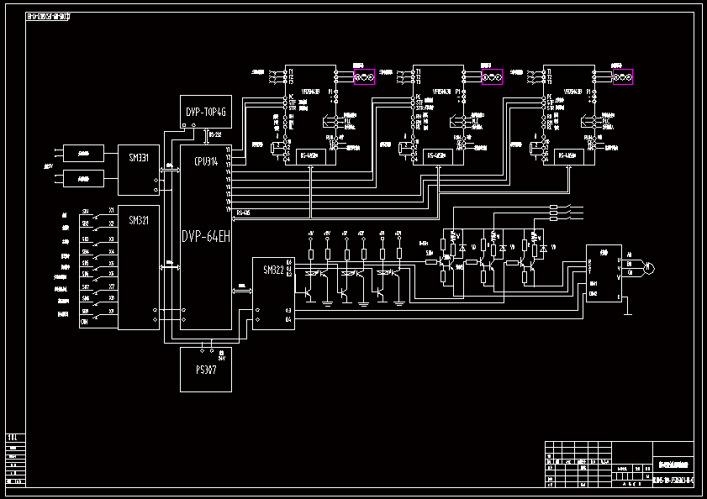This screenshot has height=499, width=707.
Task: Click the double arrow between SM331 and CPU314
Action: tap(170, 171)
